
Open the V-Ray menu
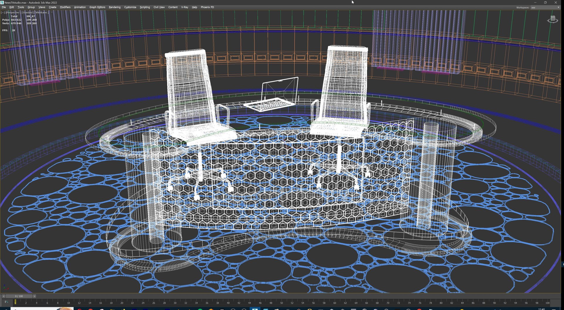185,7
